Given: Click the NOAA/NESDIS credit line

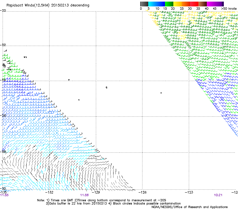Looking at the screenshot, I should pyautogui.click(x=189, y=207).
